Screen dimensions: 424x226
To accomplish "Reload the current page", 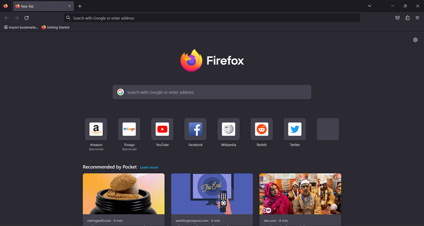I will coord(26,18).
